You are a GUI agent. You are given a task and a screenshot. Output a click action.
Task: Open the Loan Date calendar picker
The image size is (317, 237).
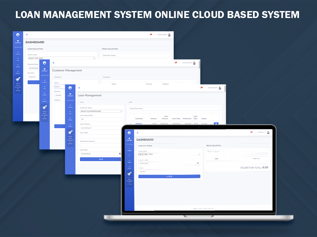coord(120,154)
